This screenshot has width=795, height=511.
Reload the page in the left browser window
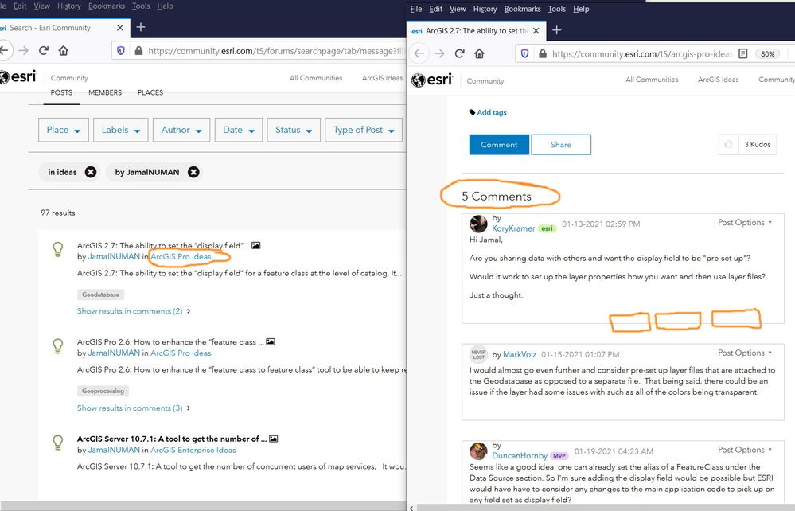coord(44,50)
